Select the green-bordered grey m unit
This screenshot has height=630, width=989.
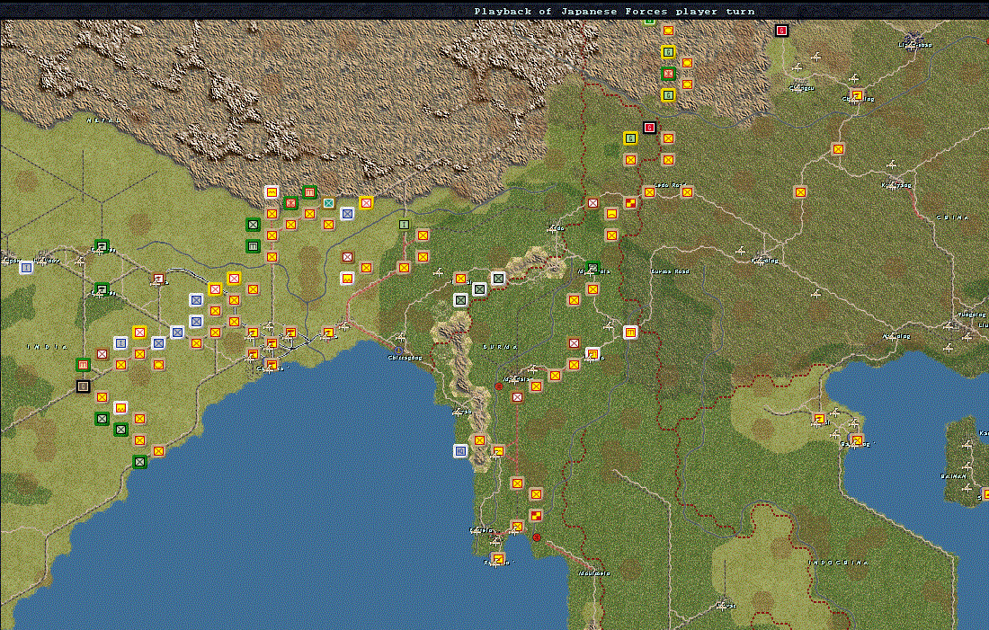tap(253, 246)
